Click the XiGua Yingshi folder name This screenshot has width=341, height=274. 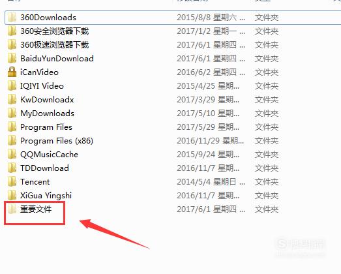click(46, 196)
